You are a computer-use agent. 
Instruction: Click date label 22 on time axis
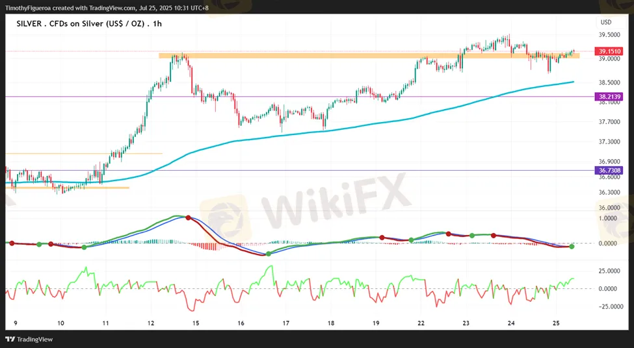click(x=421, y=323)
